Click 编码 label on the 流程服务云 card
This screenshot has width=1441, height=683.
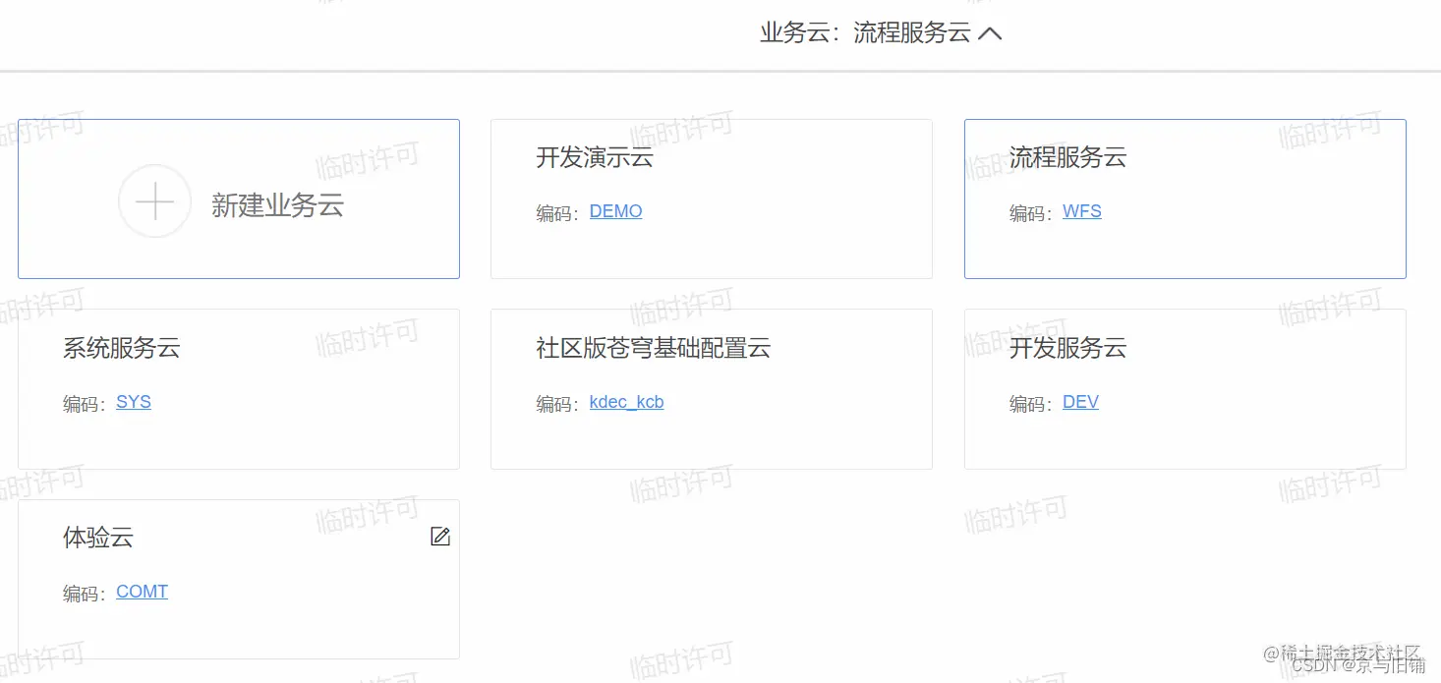(x=1028, y=213)
